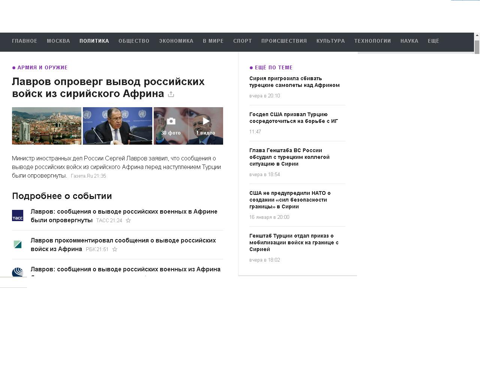Star the RBC article as favorite
The width and height of the screenshot is (480, 371).
115,249
